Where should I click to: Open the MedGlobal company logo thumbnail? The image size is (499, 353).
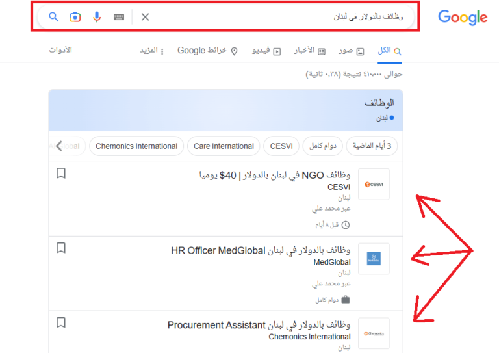pos(374,259)
